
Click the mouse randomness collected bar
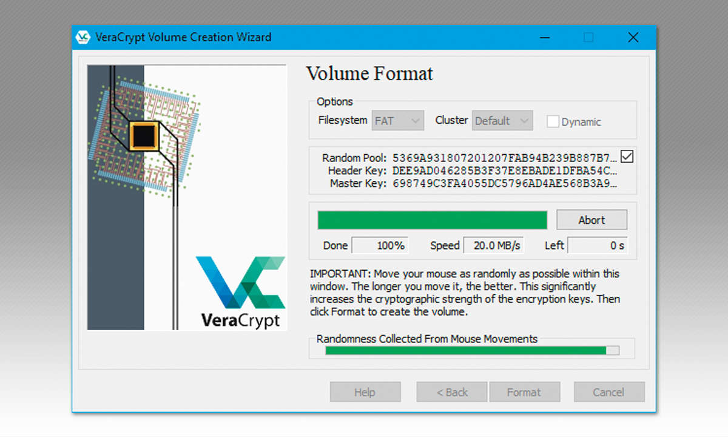[x=473, y=350]
